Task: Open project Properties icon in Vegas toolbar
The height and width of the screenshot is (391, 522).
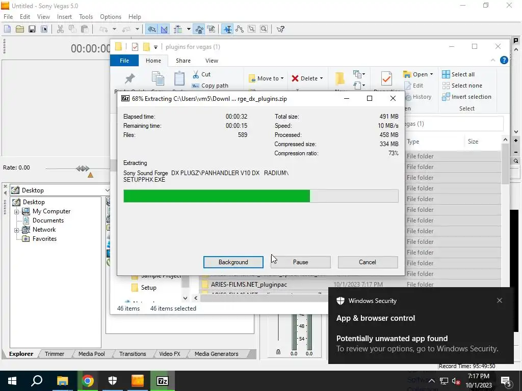Action: tap(44, 29)
